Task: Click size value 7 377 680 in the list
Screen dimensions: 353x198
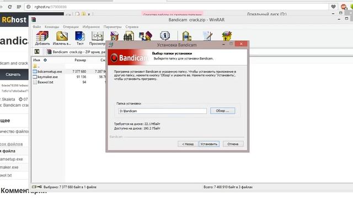Action: pyautogui.click(x=79, y=71)
